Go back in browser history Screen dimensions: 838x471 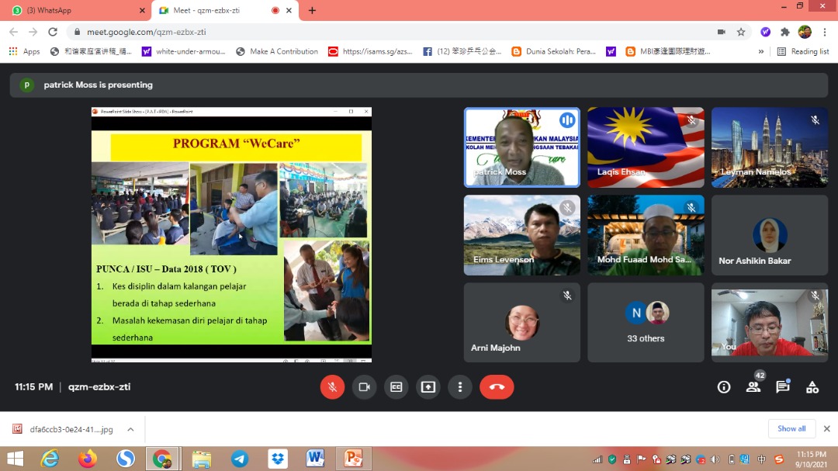[x=14, y=32]
